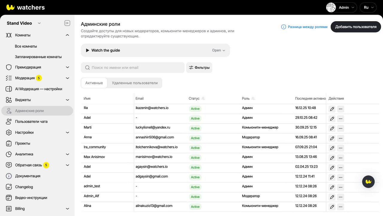
Task: Click the edit pencil for Max Anisimov
Action: point(332,158)
